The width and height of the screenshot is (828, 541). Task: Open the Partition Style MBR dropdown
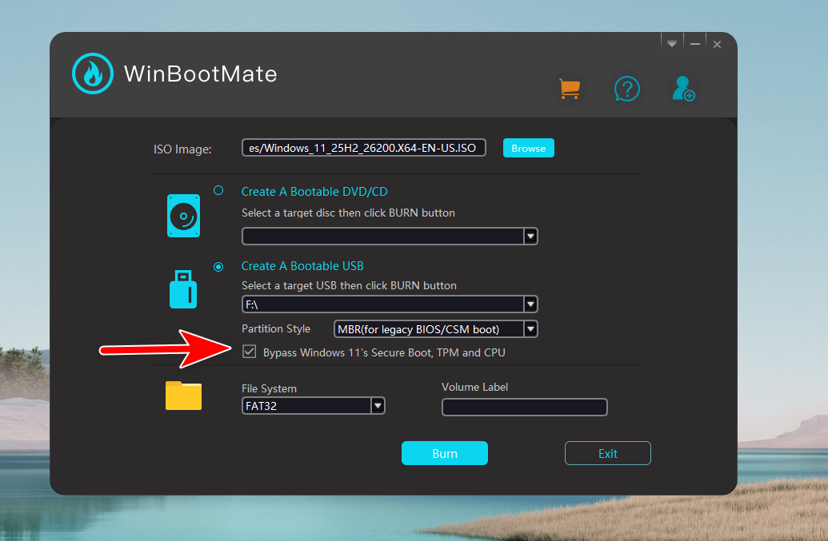point(529,328)
